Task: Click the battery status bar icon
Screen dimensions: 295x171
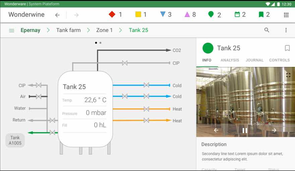Action: pyautogui.click(x=279, y=4)
